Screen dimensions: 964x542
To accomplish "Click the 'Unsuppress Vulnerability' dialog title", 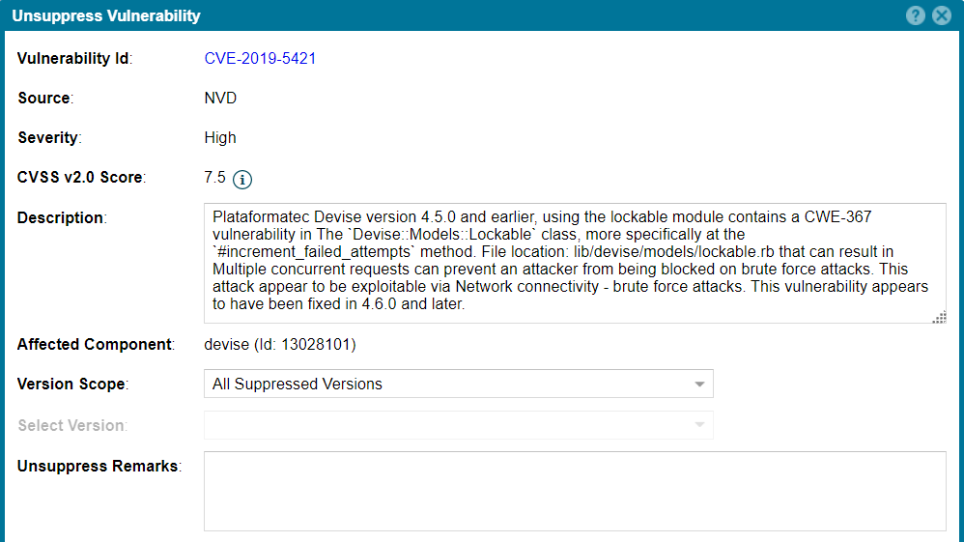I will [x=106, y=16].
